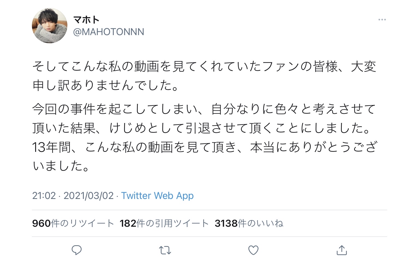Click the line 申し訳ありませんでした。
This screenshot has width=419, height=261.
coord(106,85)
